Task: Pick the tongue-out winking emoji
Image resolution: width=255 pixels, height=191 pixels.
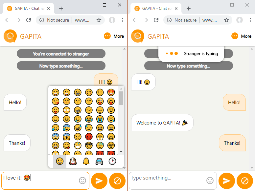Action: pos(100,101)
